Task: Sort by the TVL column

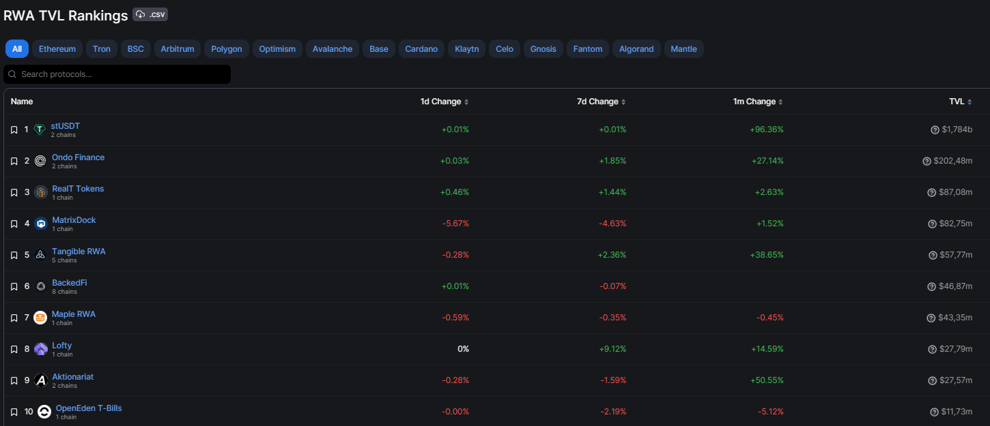Action: click(x=960, y=102)
